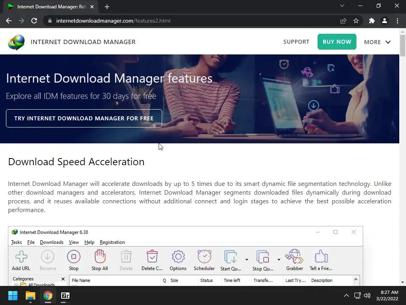Click the Delete trash can icon

point(126,261)
